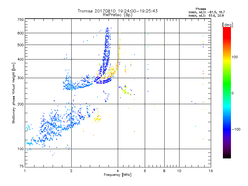The width and height of the screenshot is (248, 186).
Task: Select the mean, sd,O: -81.5, 18.7 line
Action: coord(206,12)
